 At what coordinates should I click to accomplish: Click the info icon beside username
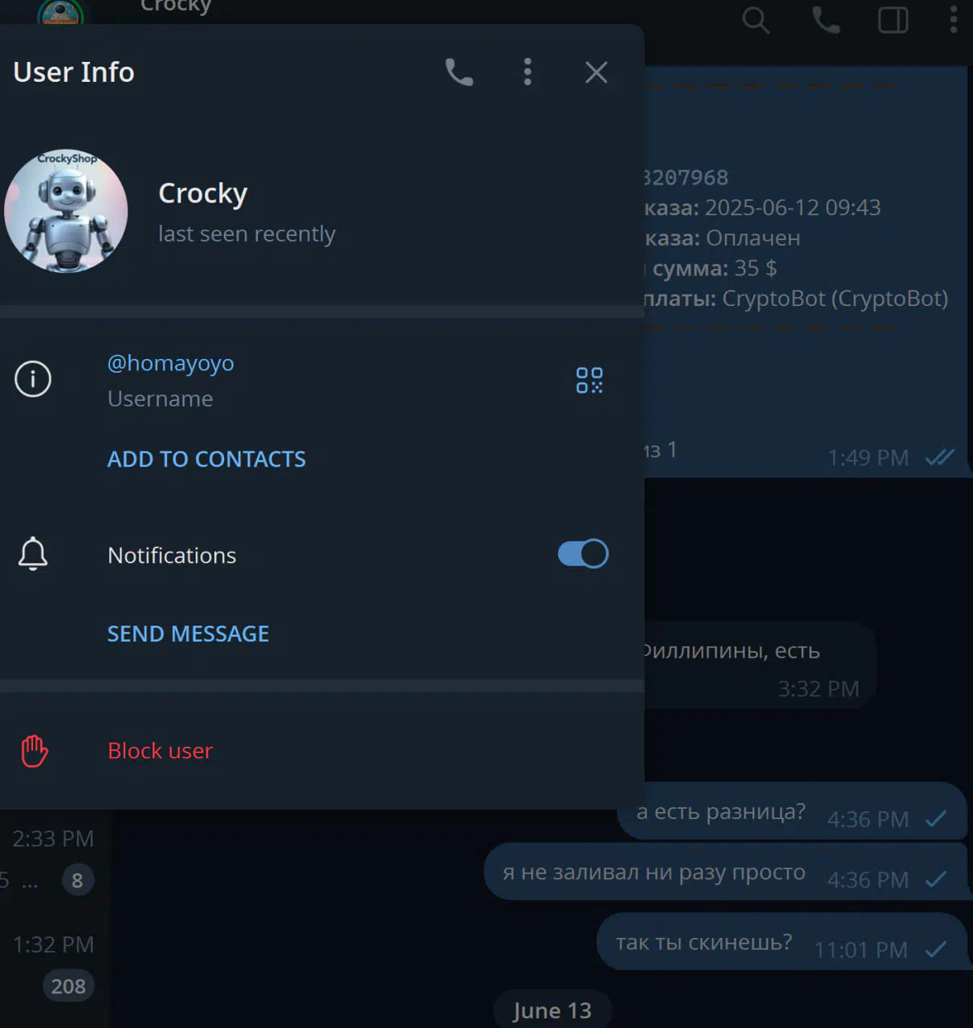[x=33, y=379]
